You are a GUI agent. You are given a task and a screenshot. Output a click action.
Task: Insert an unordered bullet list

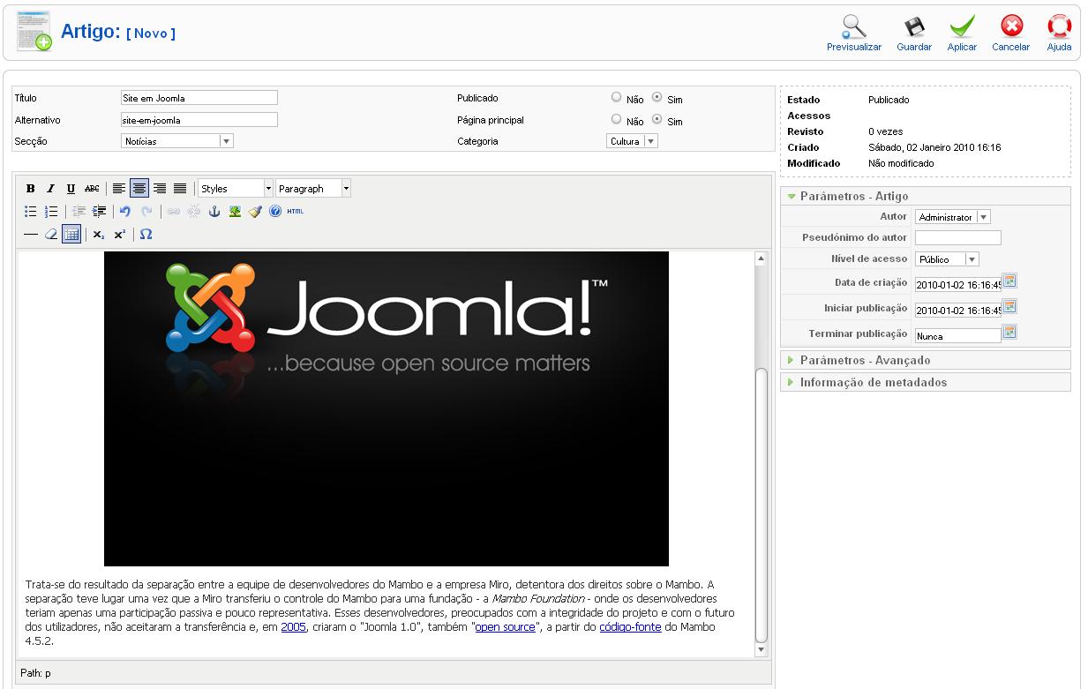click(31, 212)
